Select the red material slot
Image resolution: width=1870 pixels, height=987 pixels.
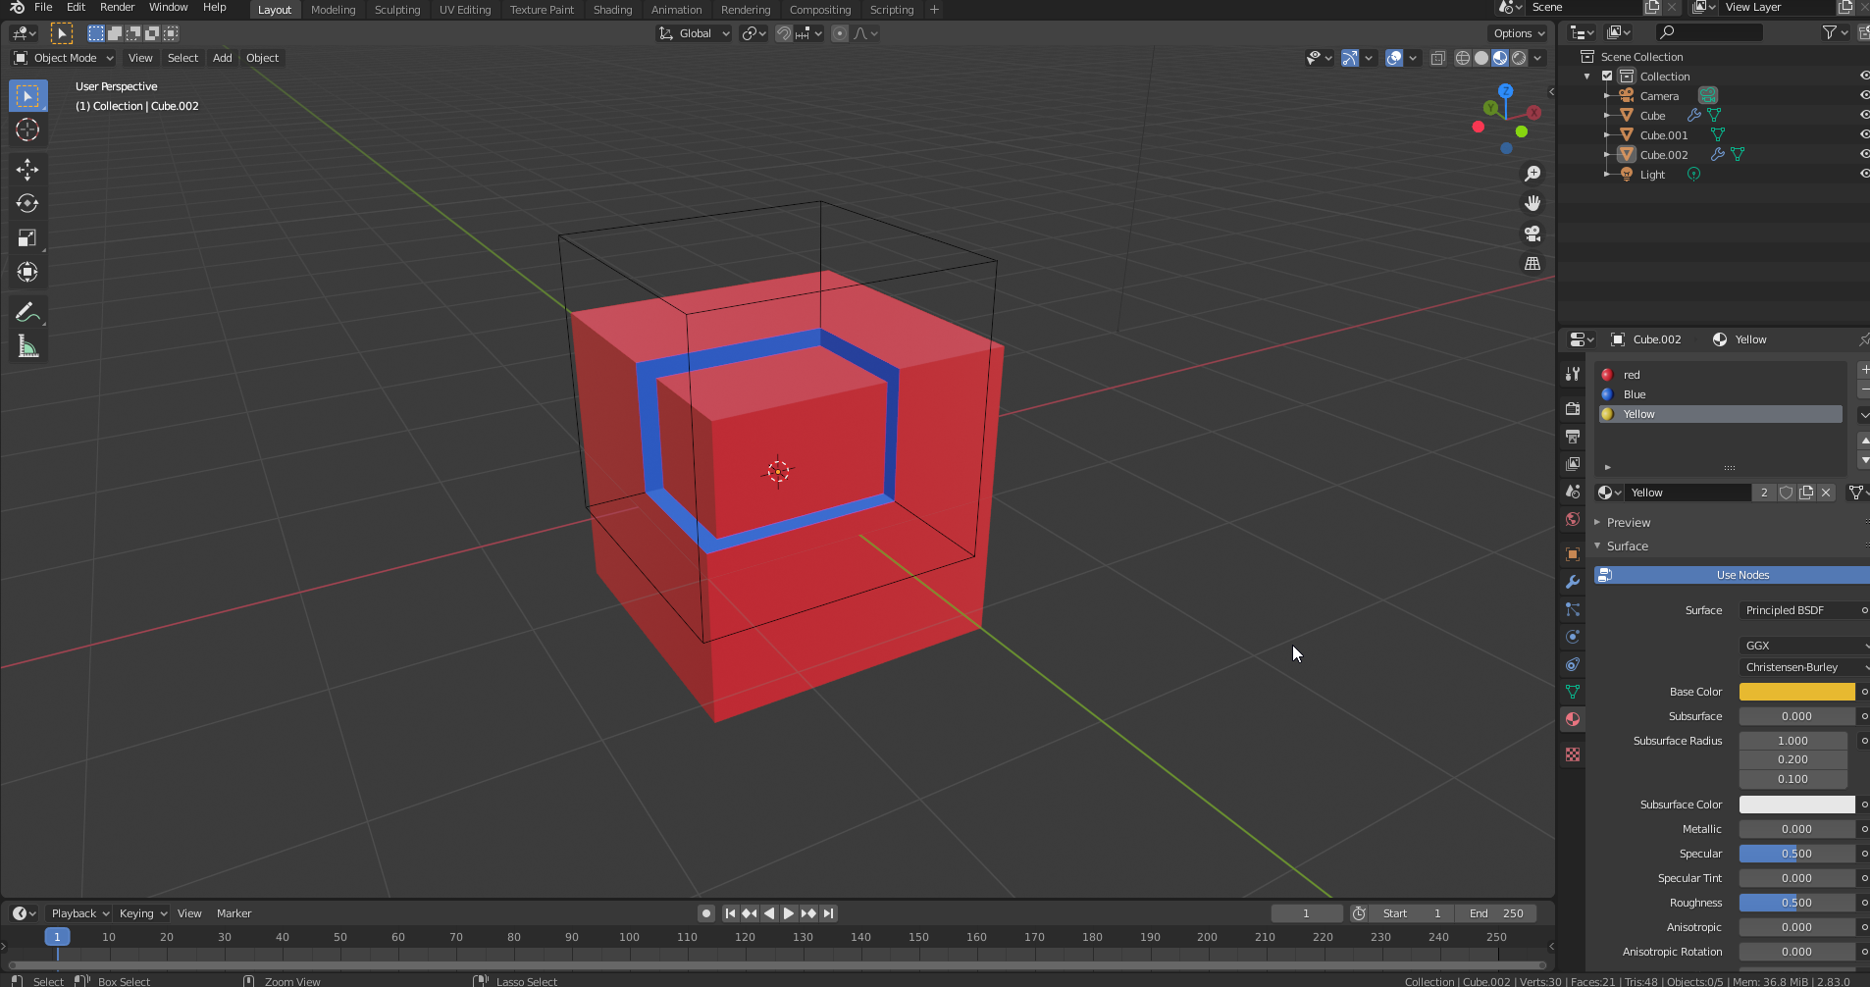coord(1721,375)
